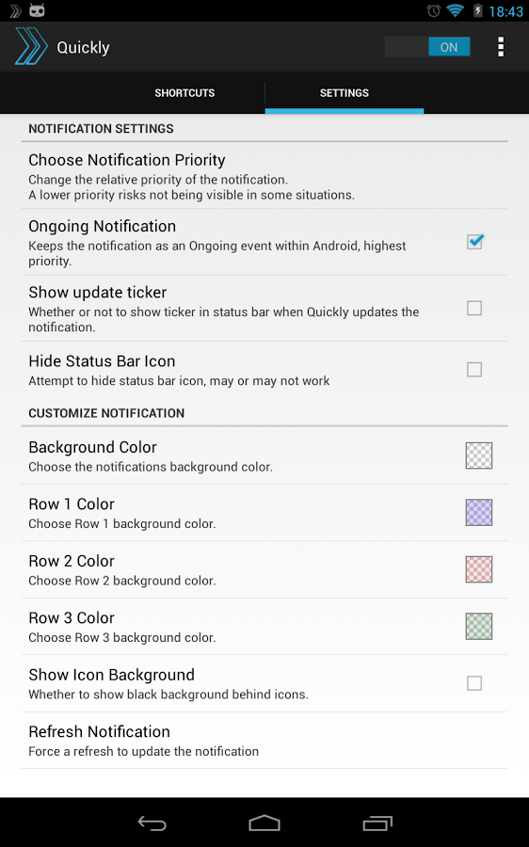Screen dimensions: 529x847
Task: Tap the Quickly app logo icon
Action: [x=31, y=46]
